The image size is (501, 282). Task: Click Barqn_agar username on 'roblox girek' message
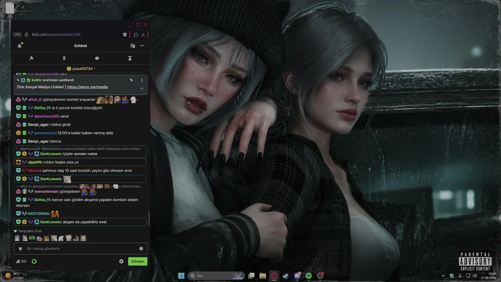coord(38,125)
